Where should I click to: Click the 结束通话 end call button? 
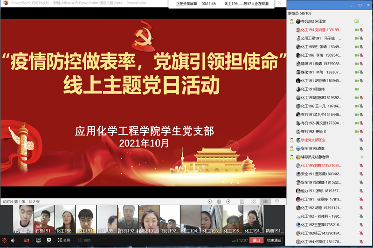pos(274,240)
